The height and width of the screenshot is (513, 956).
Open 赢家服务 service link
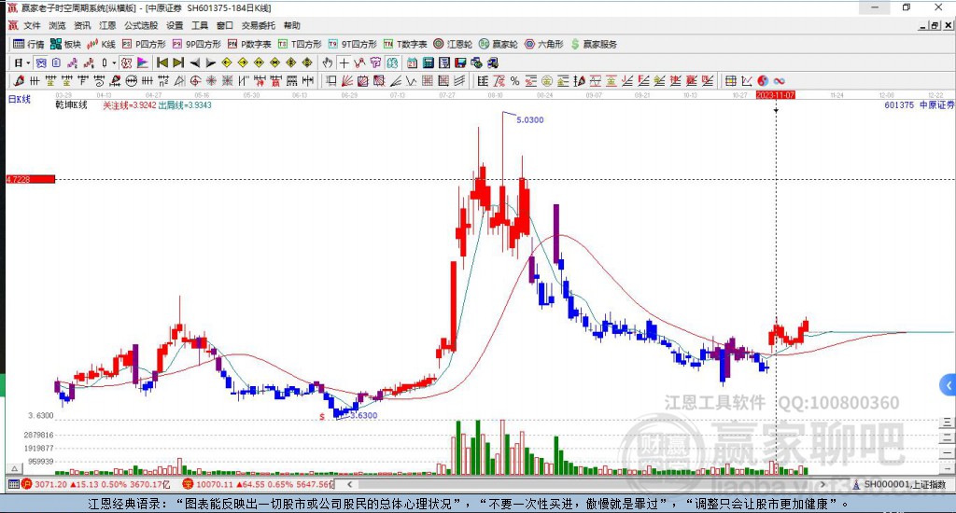594,44
